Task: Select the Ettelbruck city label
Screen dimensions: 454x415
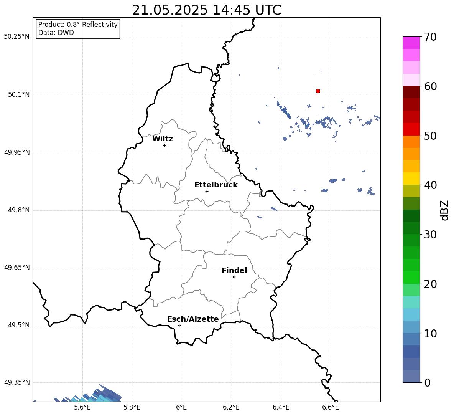Action: [216, 185]
